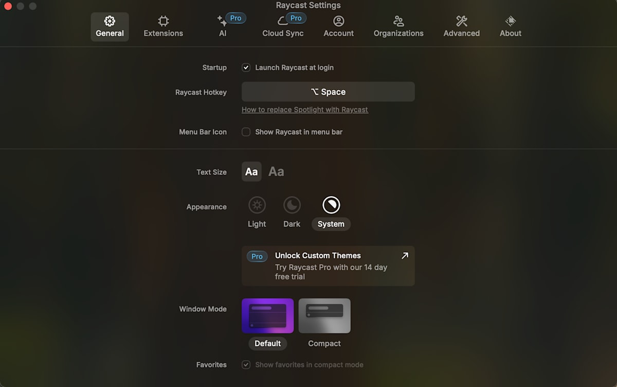Switch to the Advanced tab label

(462, 33)
